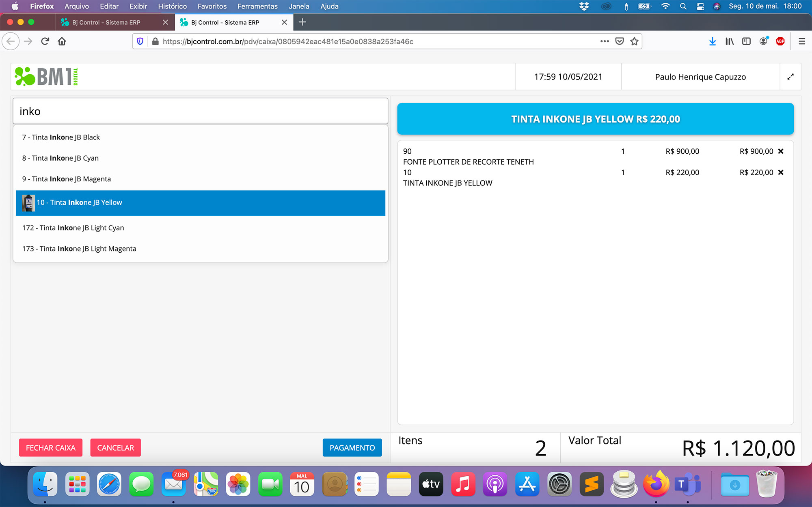Remove the FONTE PLOTTER item with X
Screen dimensions: 812x507
tap(780, 151)
